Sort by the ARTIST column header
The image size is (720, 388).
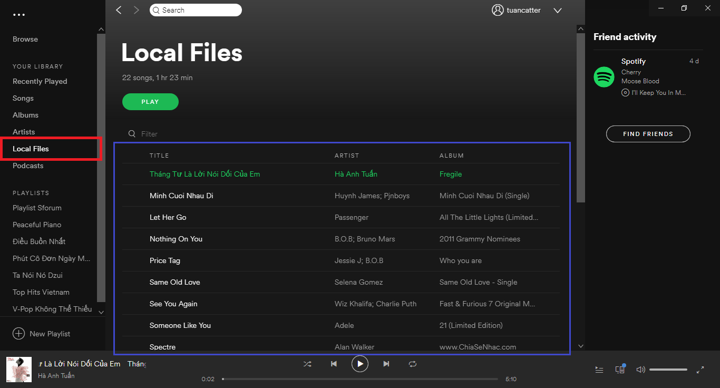(347, 156)
